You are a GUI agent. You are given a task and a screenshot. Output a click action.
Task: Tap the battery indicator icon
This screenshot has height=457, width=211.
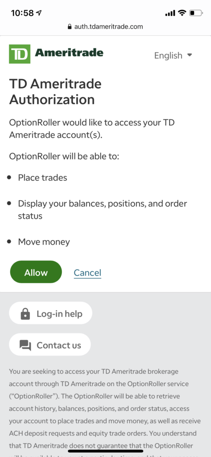tap(195, 13)
